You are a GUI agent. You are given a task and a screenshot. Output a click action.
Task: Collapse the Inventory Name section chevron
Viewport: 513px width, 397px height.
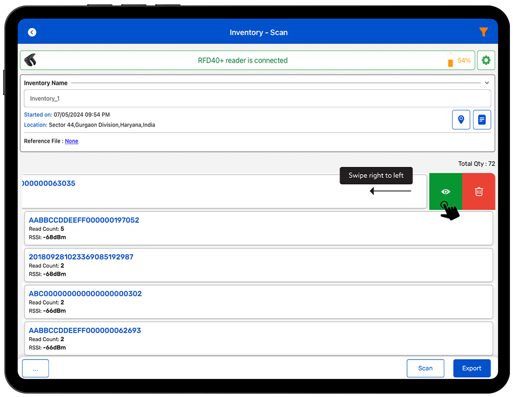486,83
